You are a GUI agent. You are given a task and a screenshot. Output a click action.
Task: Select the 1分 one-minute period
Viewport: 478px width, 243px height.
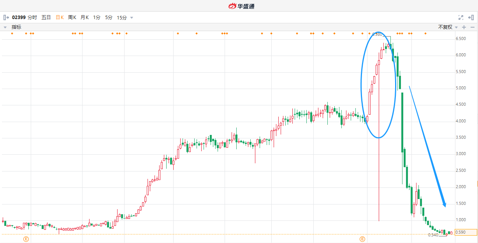(97, 17)
